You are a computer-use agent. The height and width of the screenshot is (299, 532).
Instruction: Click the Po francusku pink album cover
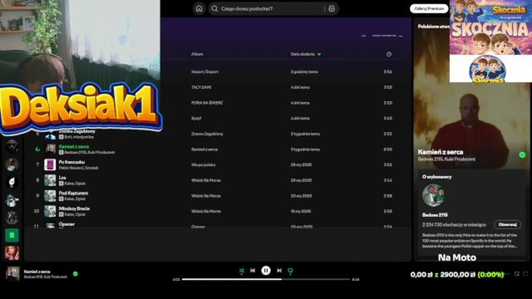tap(50, 164)
